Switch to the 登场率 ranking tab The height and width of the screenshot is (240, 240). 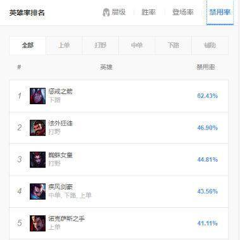pos(183,12)
